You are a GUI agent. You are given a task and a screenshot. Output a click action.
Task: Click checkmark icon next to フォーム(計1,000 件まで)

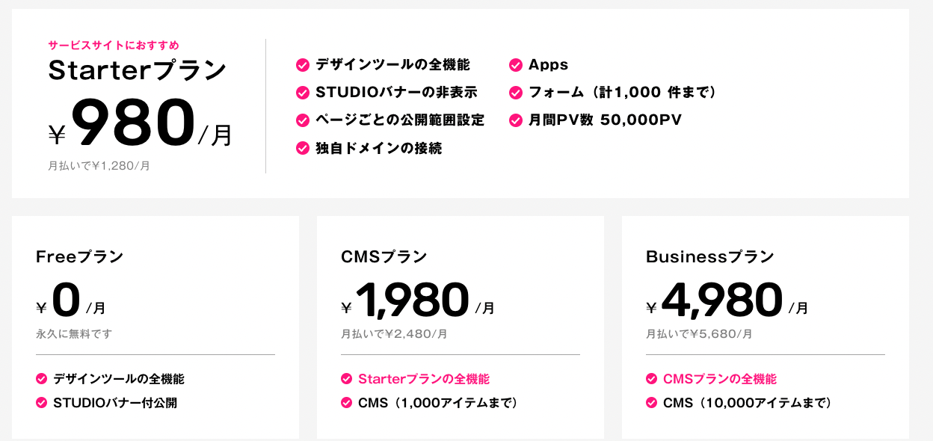pos(515,93)
